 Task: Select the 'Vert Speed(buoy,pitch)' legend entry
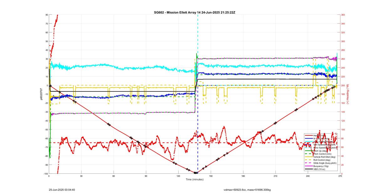pos(324,145)
